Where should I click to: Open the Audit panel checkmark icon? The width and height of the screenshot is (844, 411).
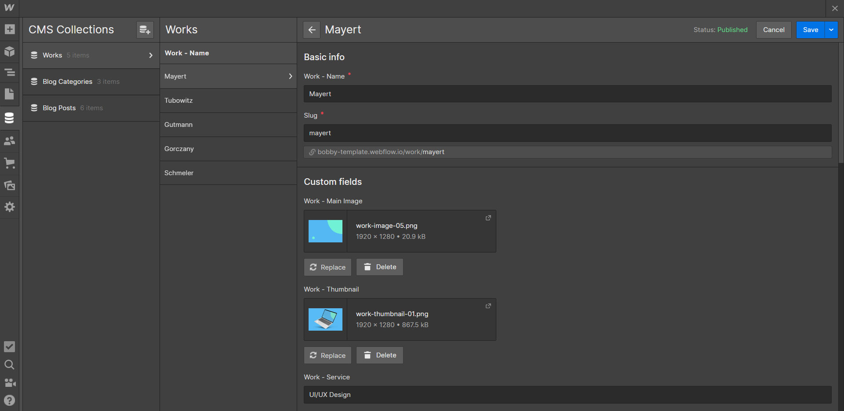[9, 347]
